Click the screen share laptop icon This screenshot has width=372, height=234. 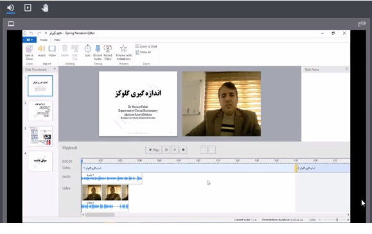coord(11,24)
